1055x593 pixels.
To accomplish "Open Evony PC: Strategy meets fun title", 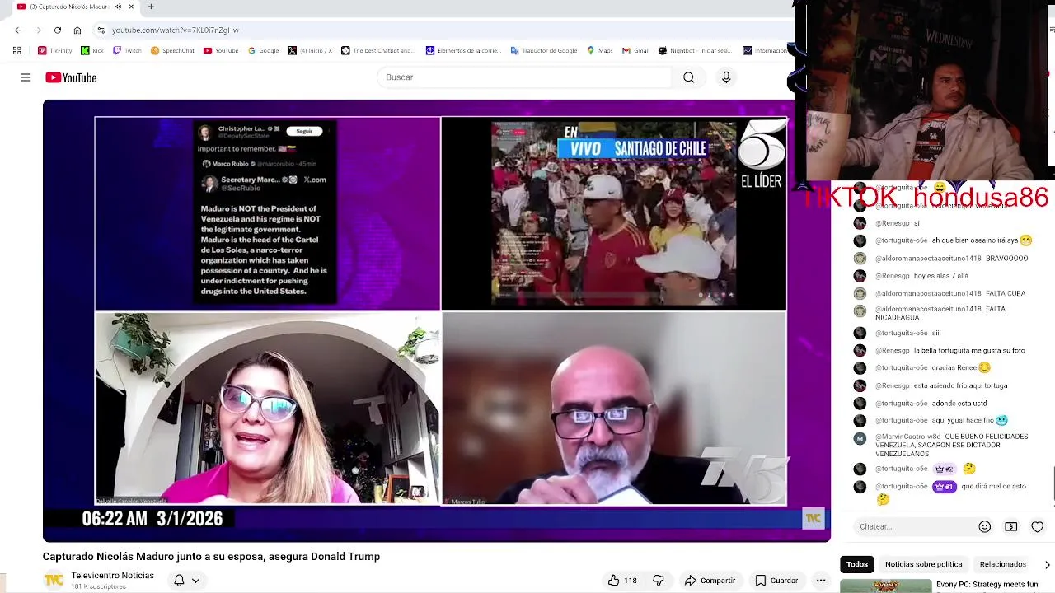I will tap(987, 585).
